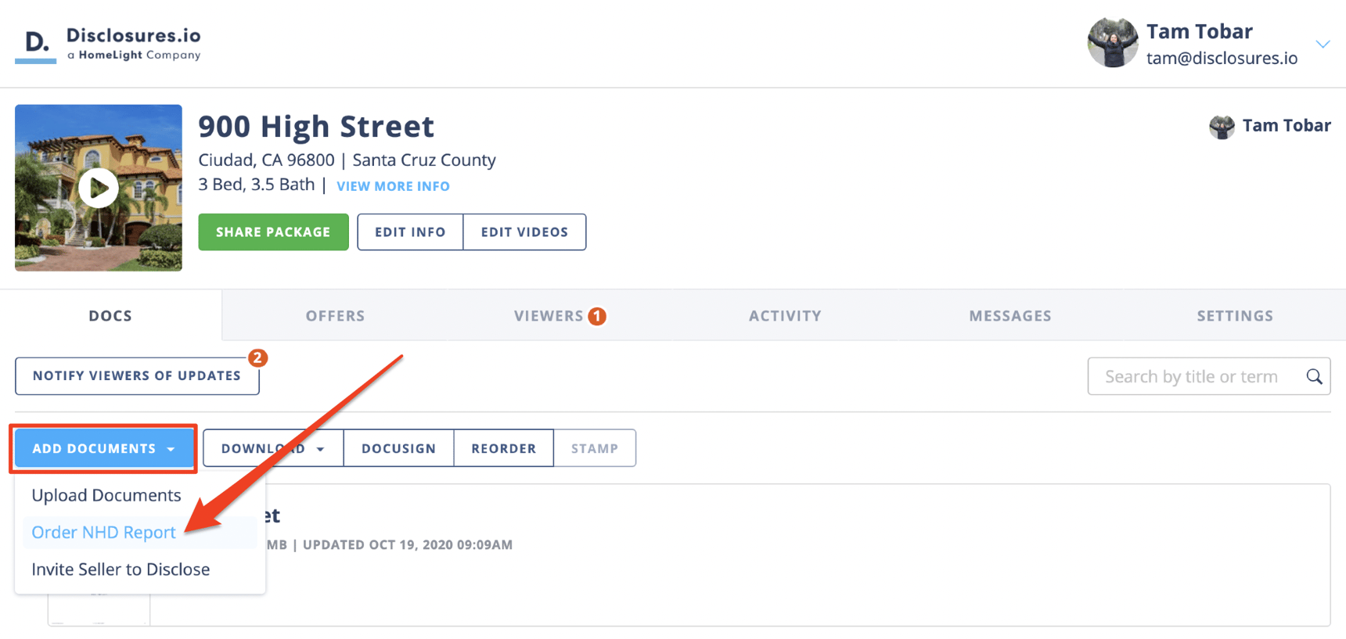
Task: Open the Download dropdown
Action: 272,449
